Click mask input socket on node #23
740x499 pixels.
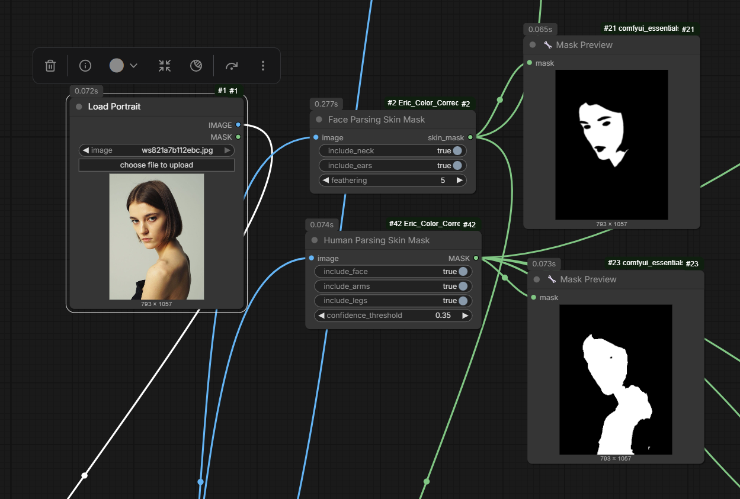tap(533, 297)
